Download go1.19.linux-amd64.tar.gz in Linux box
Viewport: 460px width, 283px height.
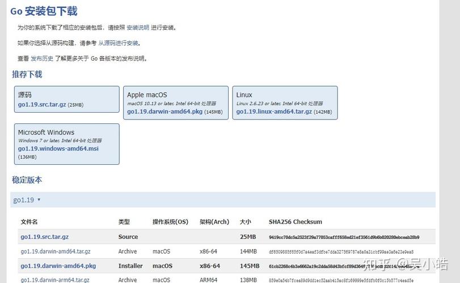pos(274,112)
